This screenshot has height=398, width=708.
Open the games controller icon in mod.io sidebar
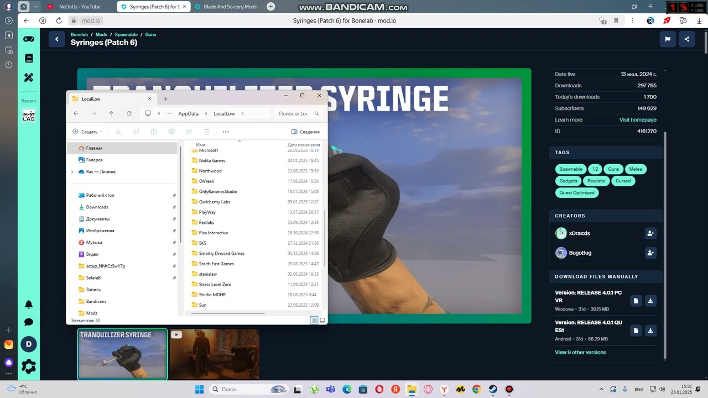pyautogui.click(x=28, y=39)
